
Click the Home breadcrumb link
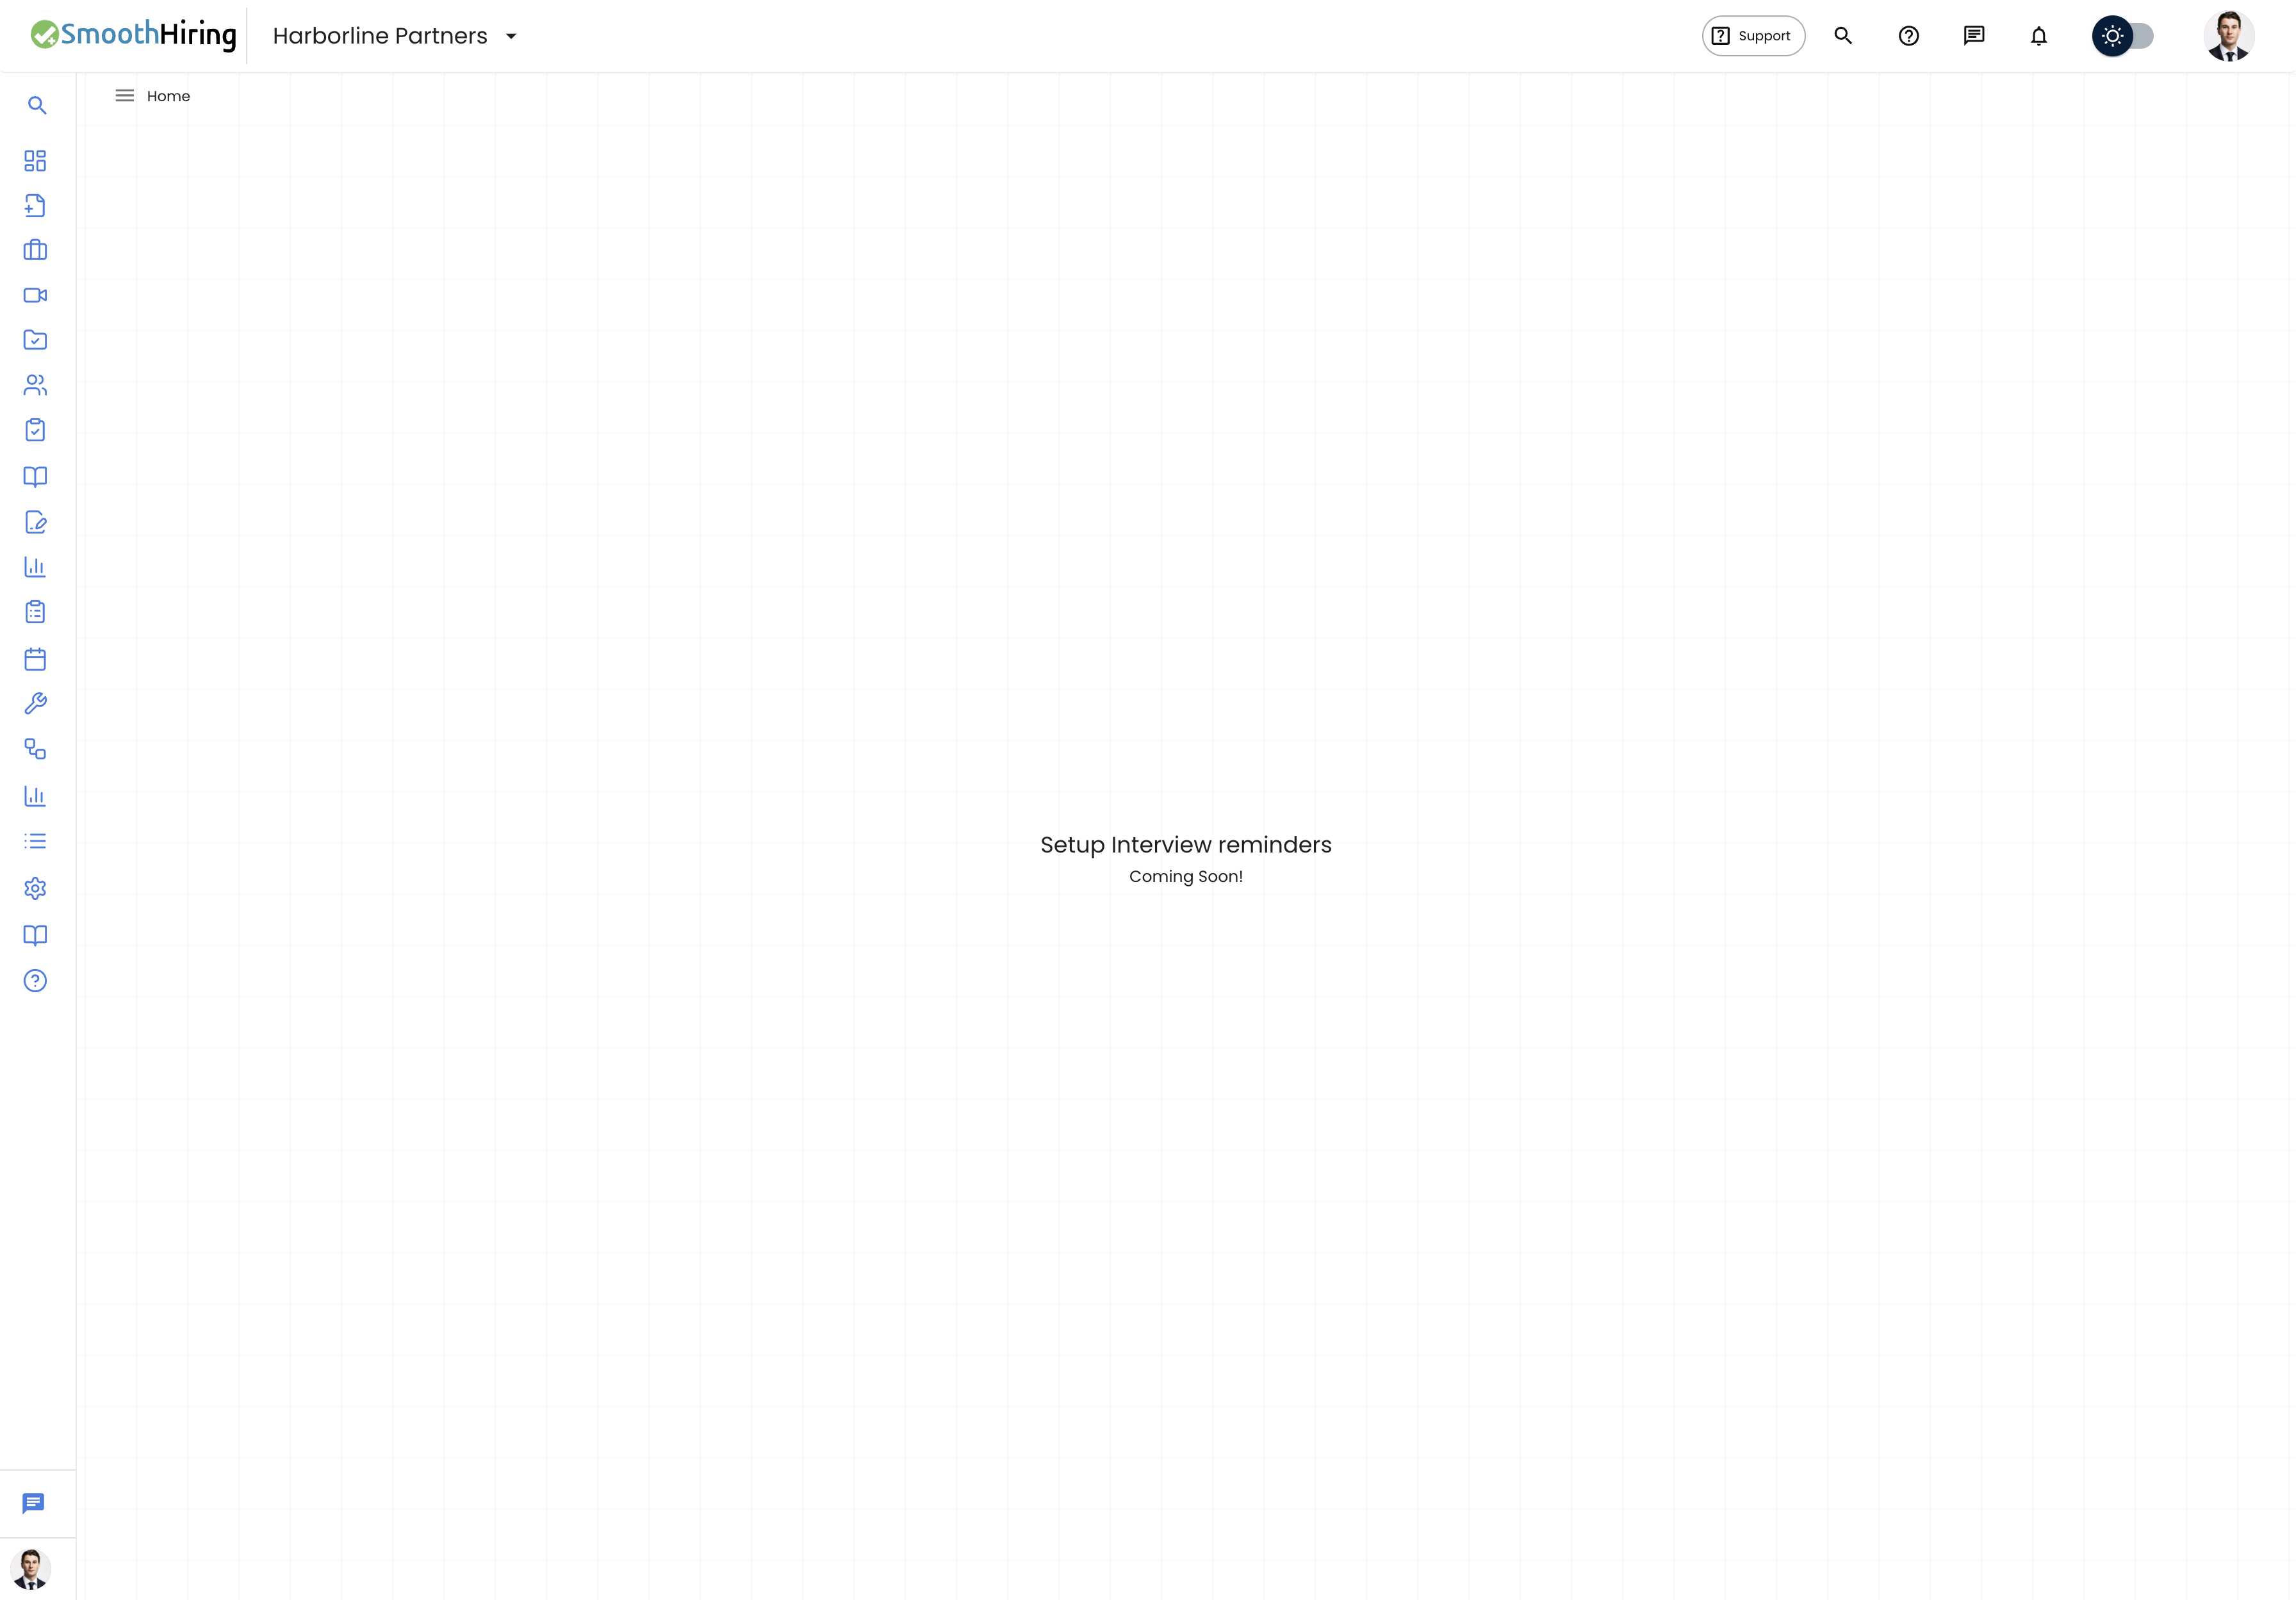click(168, 96)
